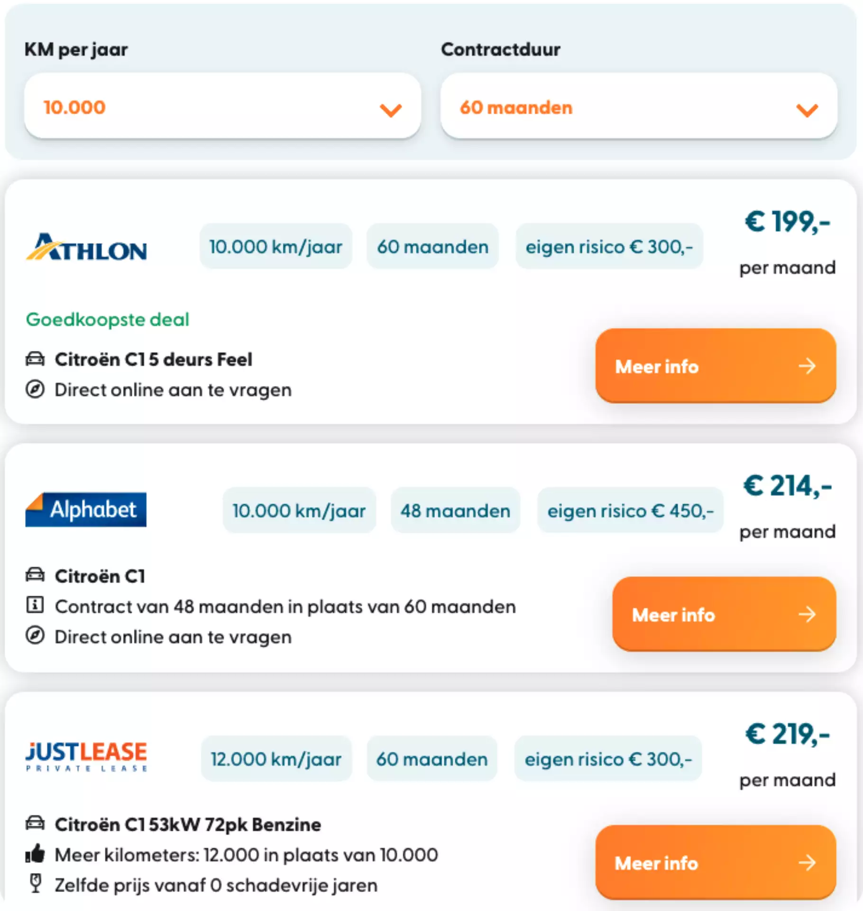Viewport: 863px width, 911px height.
Task: Click the Justlease Private Lease logo
Action: pos(86,757)
